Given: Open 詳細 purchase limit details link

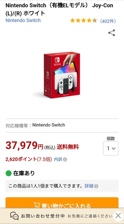Looking at the screenshot, I should [x=89, y=186].
